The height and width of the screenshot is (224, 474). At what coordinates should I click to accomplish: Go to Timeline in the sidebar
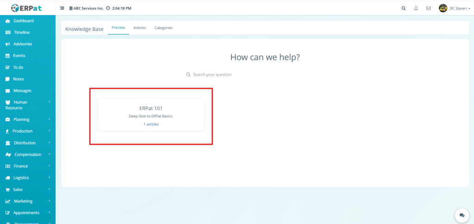click(21, 32)
